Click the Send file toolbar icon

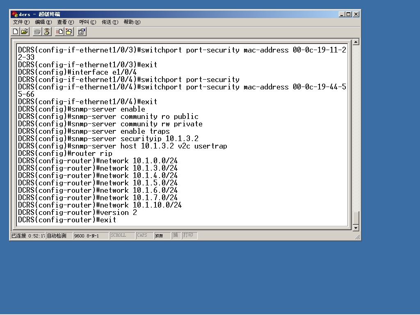[x=59, y=32]
